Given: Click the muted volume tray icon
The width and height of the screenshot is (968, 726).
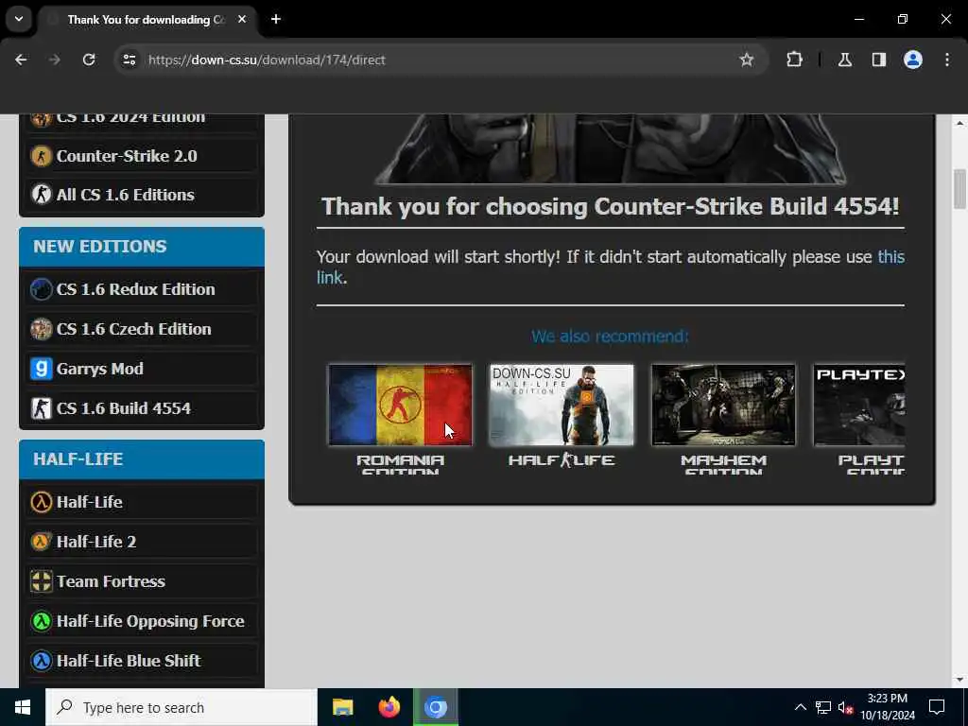Looking at the screenshot, I should [846, 707].
